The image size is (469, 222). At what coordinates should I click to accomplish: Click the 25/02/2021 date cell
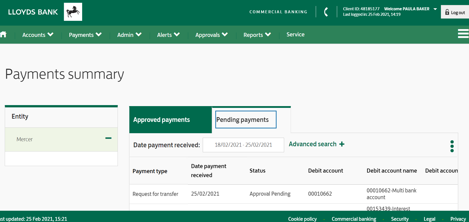click(205, 194)
